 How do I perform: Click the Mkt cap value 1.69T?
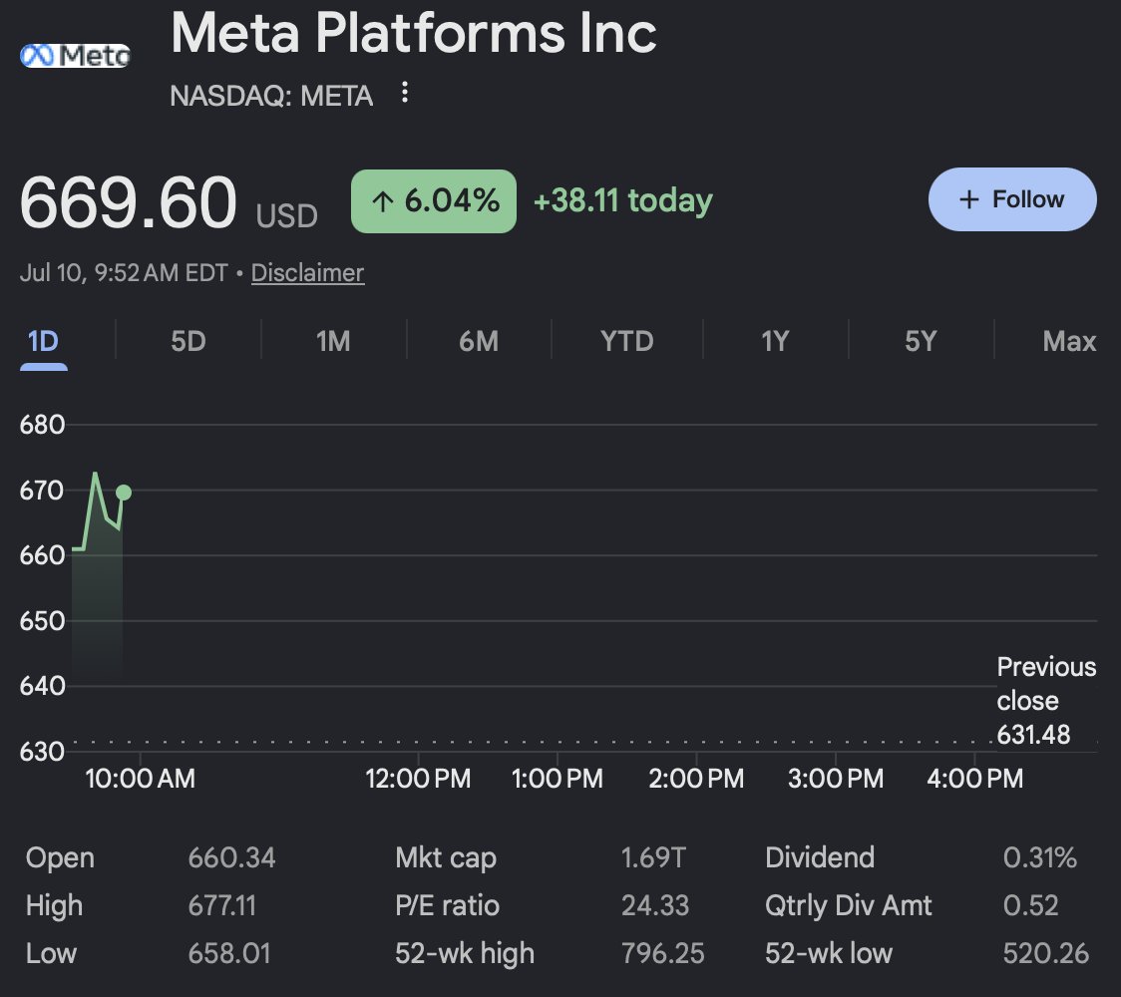[x=653, y=857]
